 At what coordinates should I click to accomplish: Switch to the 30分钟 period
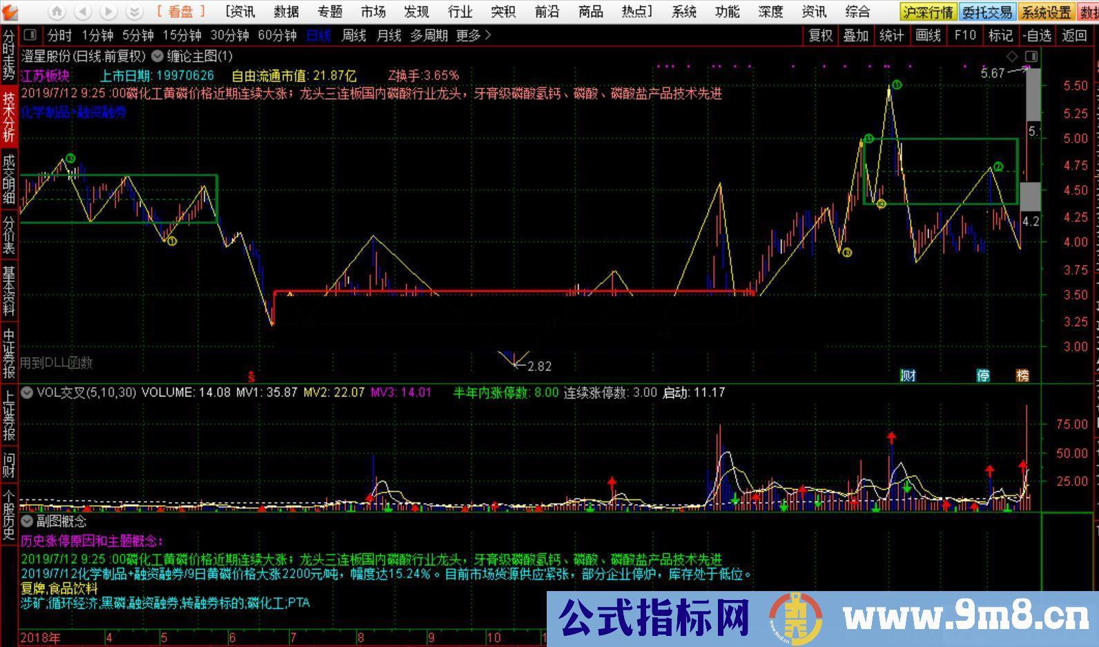(x=230, y=35)
